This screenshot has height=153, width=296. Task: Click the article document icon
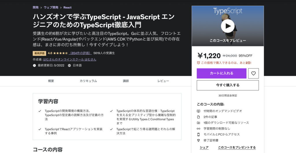pyautogui.click(x=198, y=117)
